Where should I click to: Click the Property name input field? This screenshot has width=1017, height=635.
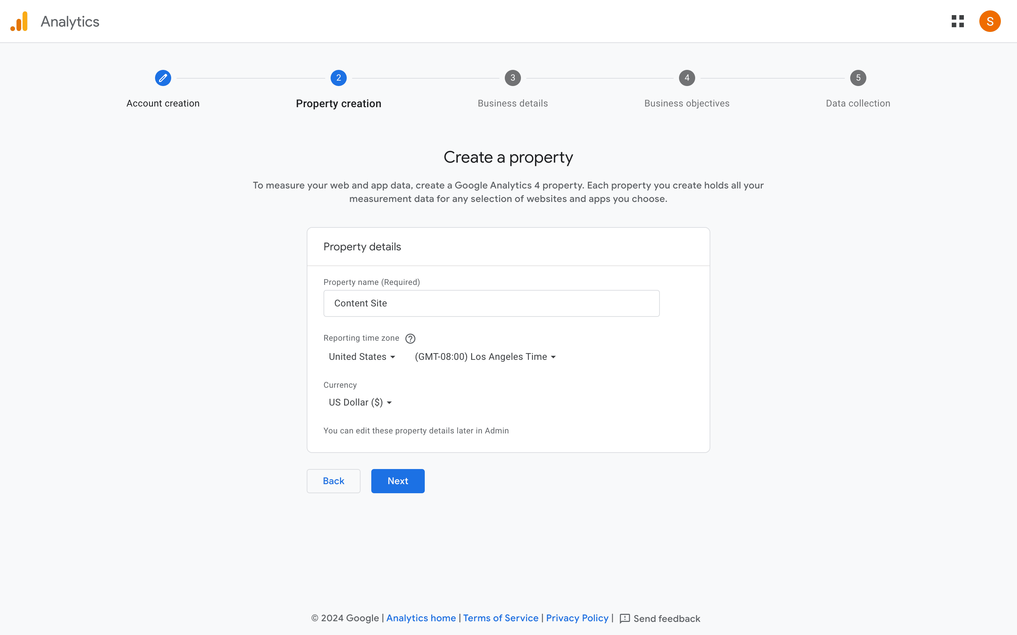tap(491, 303)
